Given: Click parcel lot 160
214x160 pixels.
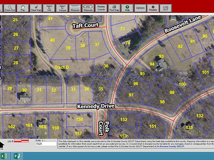Looking at the screenshot, I should [x=42, y=127].
